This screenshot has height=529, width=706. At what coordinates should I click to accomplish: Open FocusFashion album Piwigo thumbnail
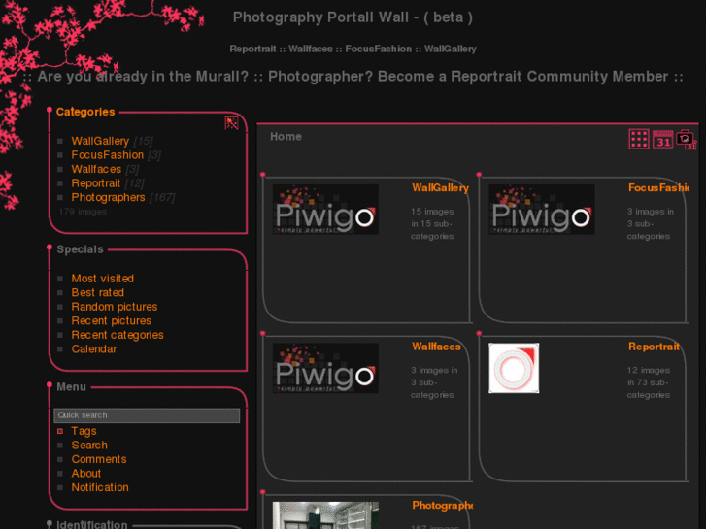coord(542,210)
